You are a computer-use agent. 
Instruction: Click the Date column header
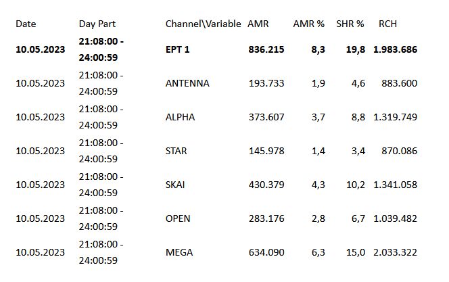tap(26, 24)
